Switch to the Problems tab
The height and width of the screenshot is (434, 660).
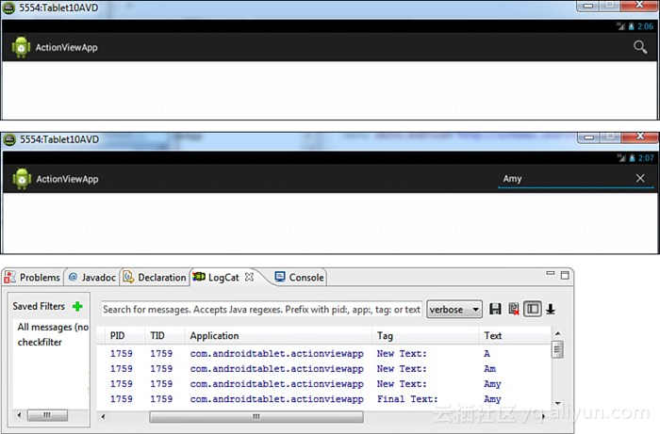click(x=32, y=278)
